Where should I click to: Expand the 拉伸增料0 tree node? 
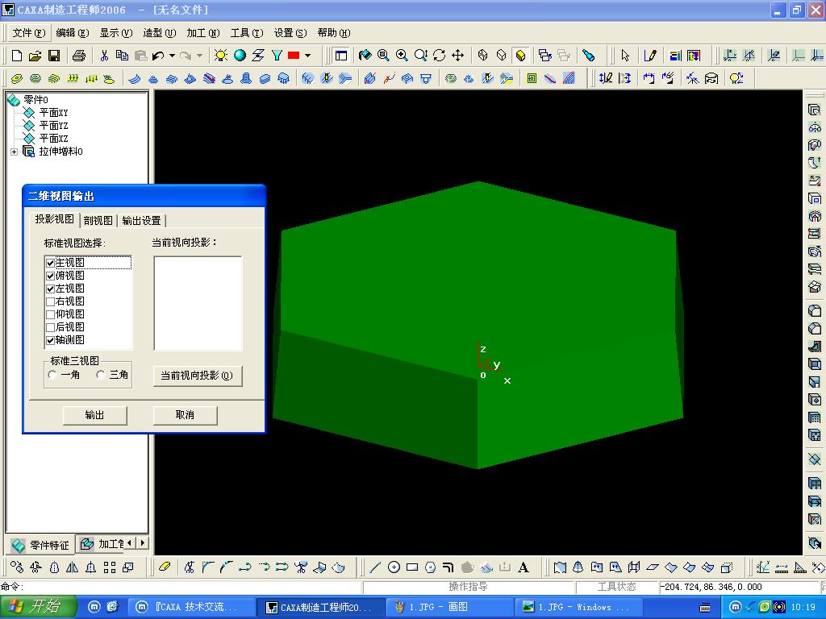(x=15, y=152)
